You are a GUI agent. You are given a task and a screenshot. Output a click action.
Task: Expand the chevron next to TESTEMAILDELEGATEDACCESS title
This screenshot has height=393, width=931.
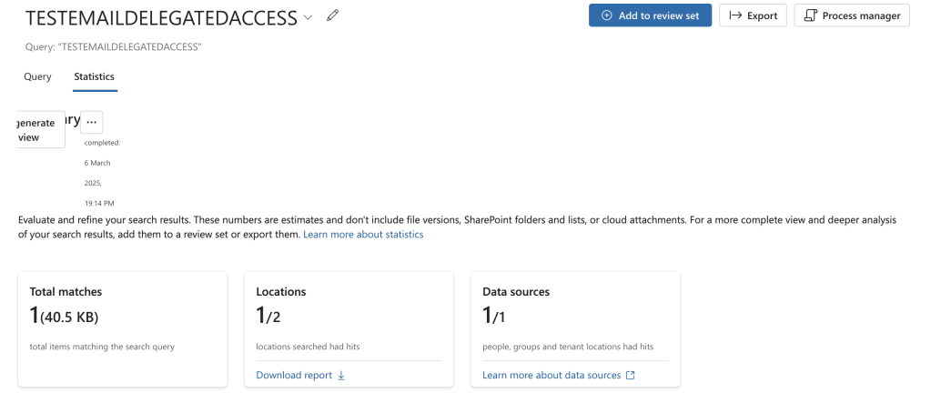(x=308, y=17)
